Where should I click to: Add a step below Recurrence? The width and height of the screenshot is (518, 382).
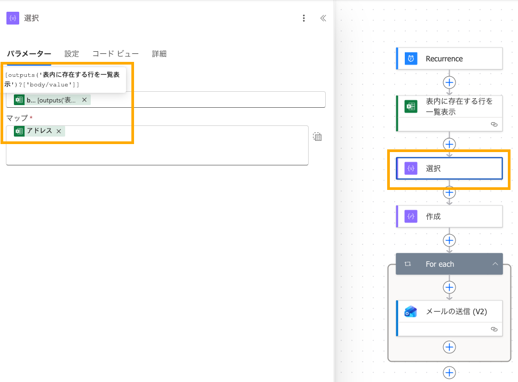(x=450, y=82)
